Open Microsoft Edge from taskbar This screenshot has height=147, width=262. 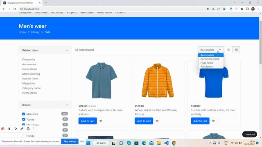144,143
